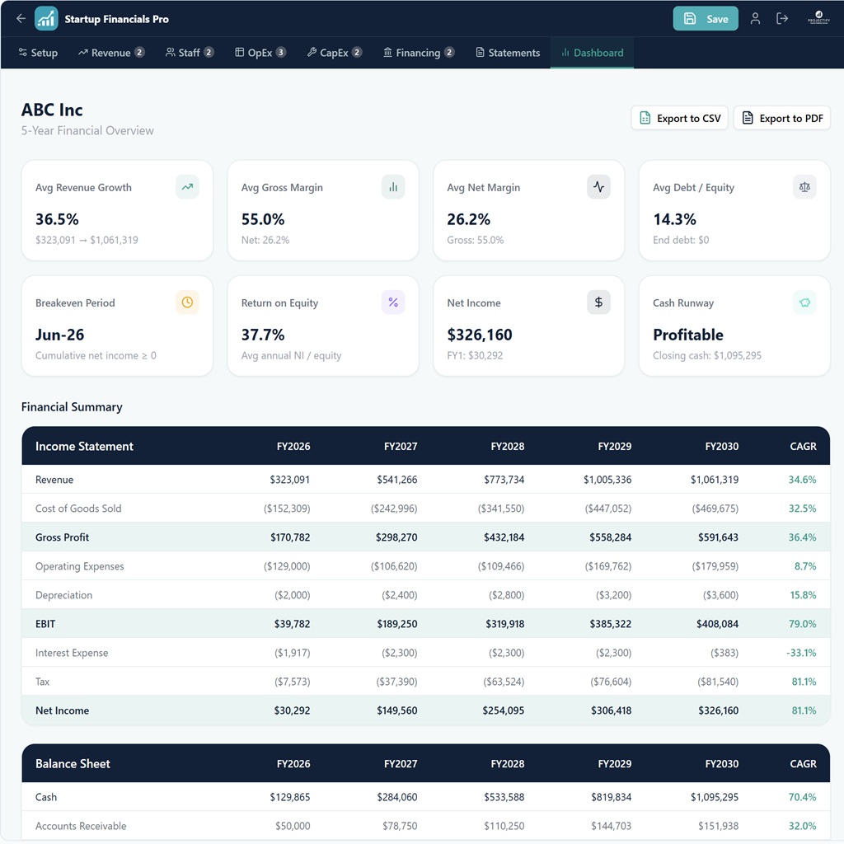The width and height of the screenshot is (844, 844).
Task: Click the Net Income dollar icon
Action: click(598, 302)
